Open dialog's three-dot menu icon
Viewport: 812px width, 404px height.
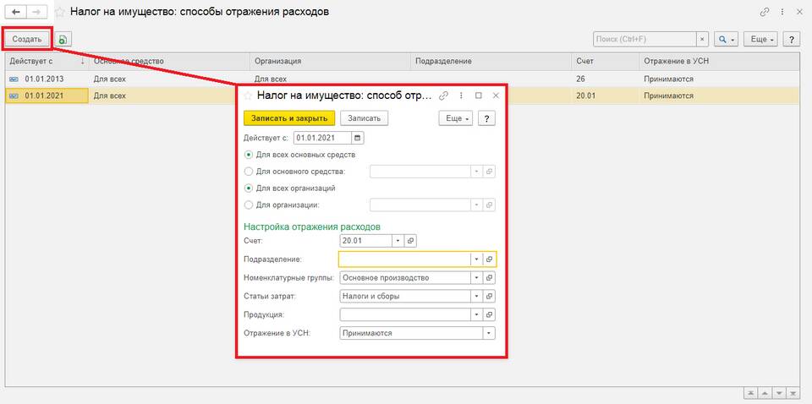[x=461, y=96]
